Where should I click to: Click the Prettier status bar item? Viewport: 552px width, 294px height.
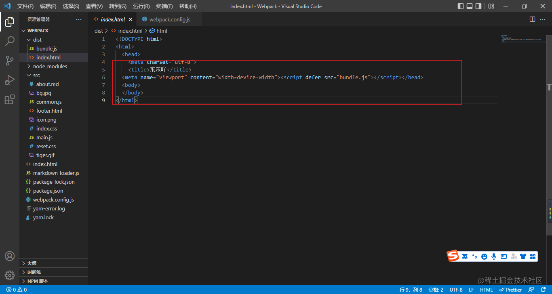(x=510, y=290)
